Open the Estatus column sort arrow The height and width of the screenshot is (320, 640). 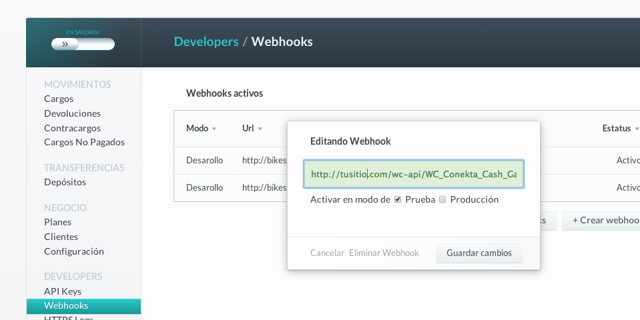pyautogui.click(x=637, y=129)
